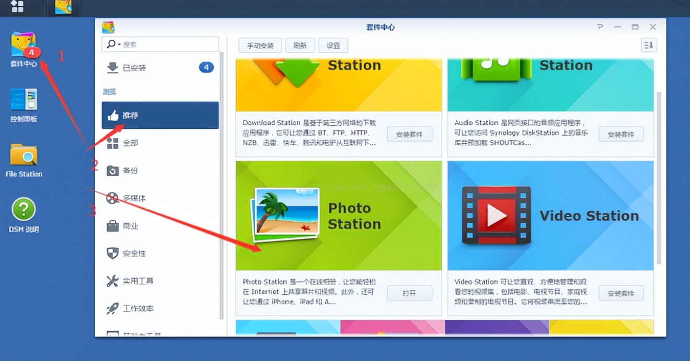Open Package Center 设置 (Settings)
The width and height of the screenshot is (690, 361).
pyautogui.click(x=333, y=45)
